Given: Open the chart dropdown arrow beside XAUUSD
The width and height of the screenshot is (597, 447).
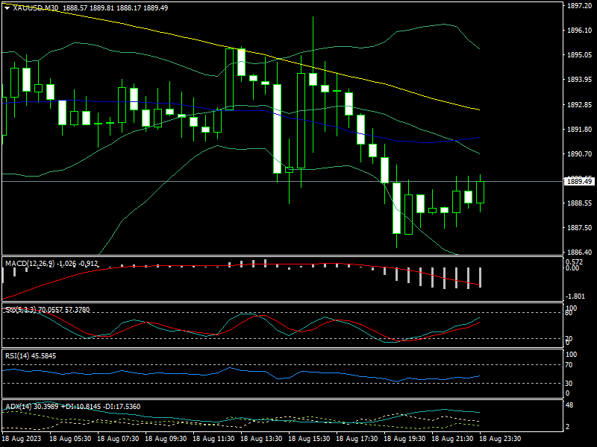Looking at the screenshot, I should tap(7, 7).
